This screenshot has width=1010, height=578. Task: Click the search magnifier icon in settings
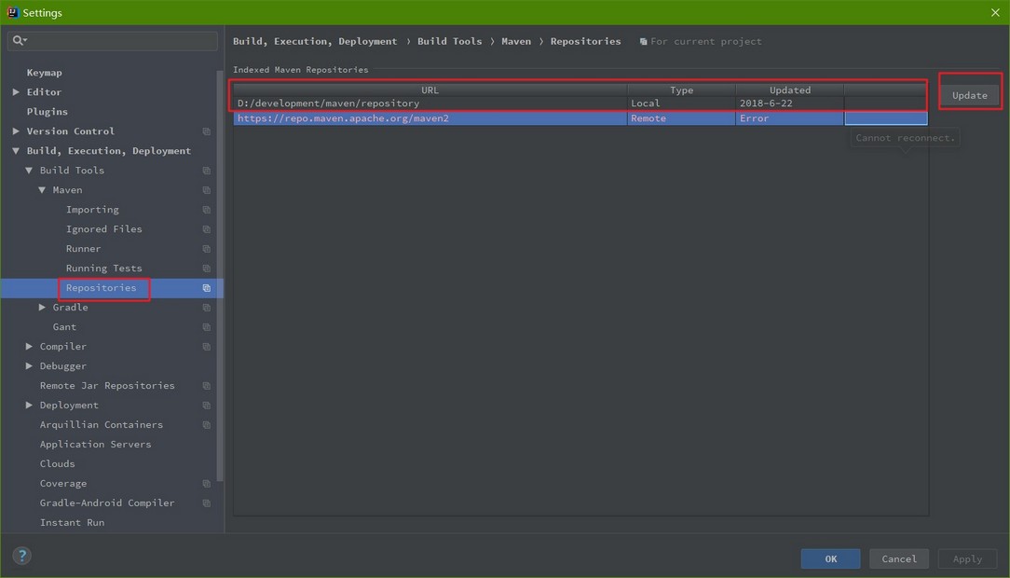(x=19, y=41)
